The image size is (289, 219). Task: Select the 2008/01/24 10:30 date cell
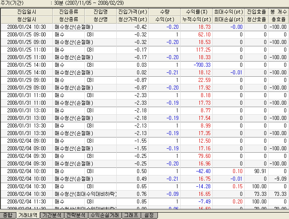(27, 27)
